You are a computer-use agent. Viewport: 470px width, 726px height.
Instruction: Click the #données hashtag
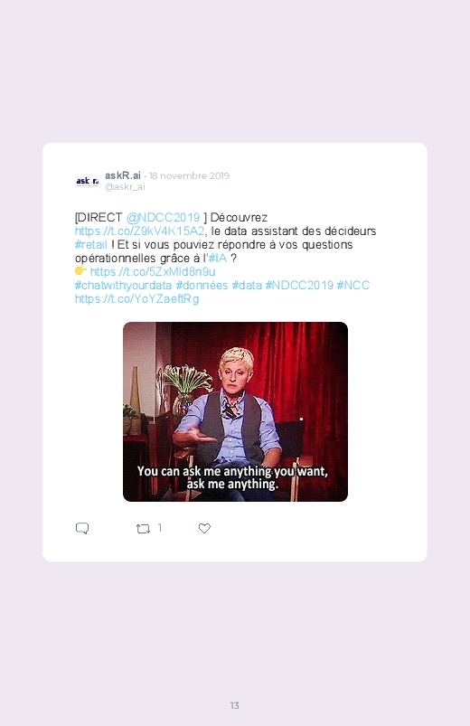click(x=202, y=285)
